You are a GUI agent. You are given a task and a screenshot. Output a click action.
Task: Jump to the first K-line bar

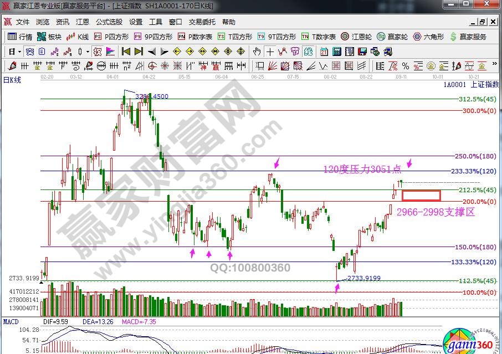pos(126,52)
